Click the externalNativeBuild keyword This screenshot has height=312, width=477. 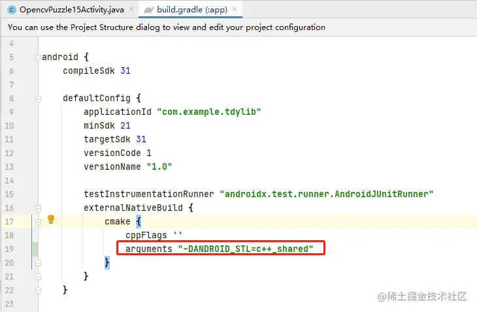click(133, 208)
